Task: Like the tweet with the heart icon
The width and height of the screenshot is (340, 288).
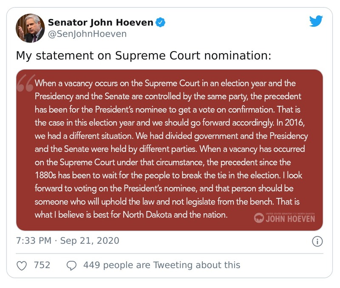Action: (21, 265)
